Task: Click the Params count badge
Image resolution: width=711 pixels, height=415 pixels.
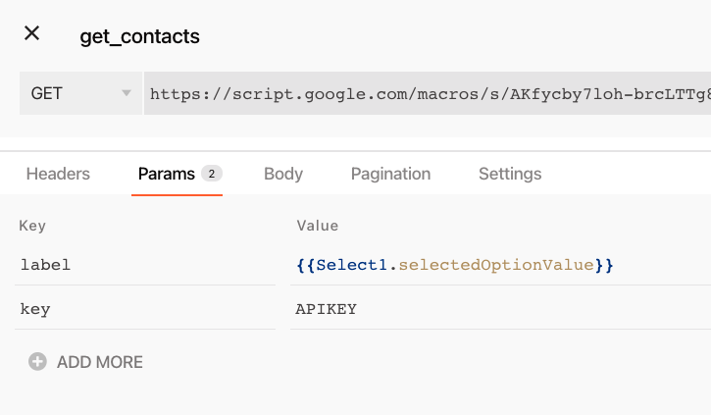Action: tap(212, 174)
